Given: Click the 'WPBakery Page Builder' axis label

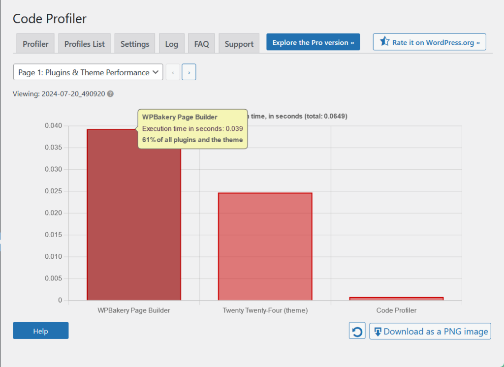Looking at the screenshot, I should [x=134, y=310].
